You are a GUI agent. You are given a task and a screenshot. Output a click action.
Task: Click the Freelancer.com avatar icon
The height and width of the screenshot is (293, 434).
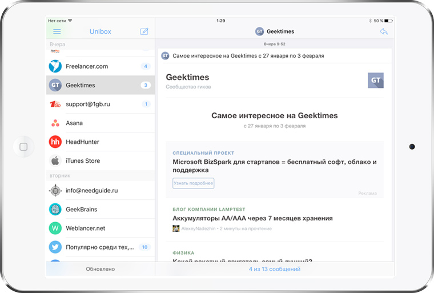click(55, 66)
